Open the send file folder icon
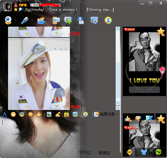The image size is (167, 158). coord(41,20)
